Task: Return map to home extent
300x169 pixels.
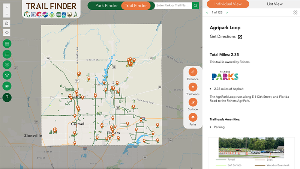Action: [x=7, y=23]
